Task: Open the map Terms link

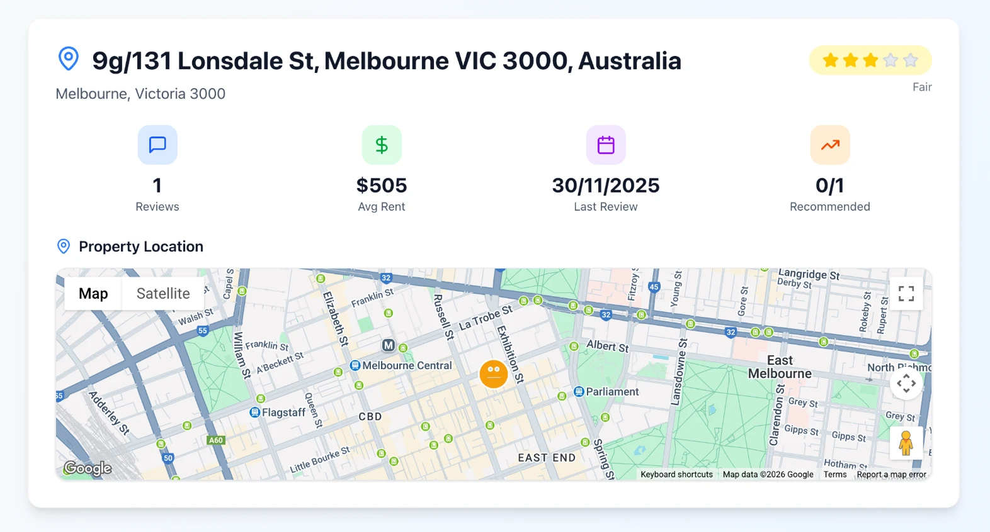Action: 835,475
